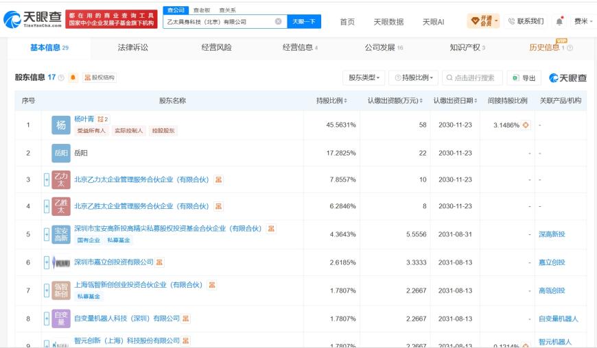Sort the table by 认缴出资日期 column
Screen dimensions: 597x348
pos(456,101)
